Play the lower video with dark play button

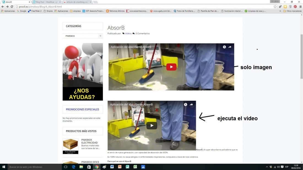tap(152, 126)
